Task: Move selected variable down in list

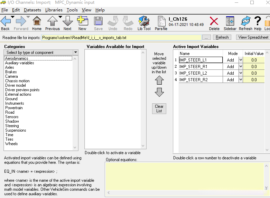Action: point(159,92)
